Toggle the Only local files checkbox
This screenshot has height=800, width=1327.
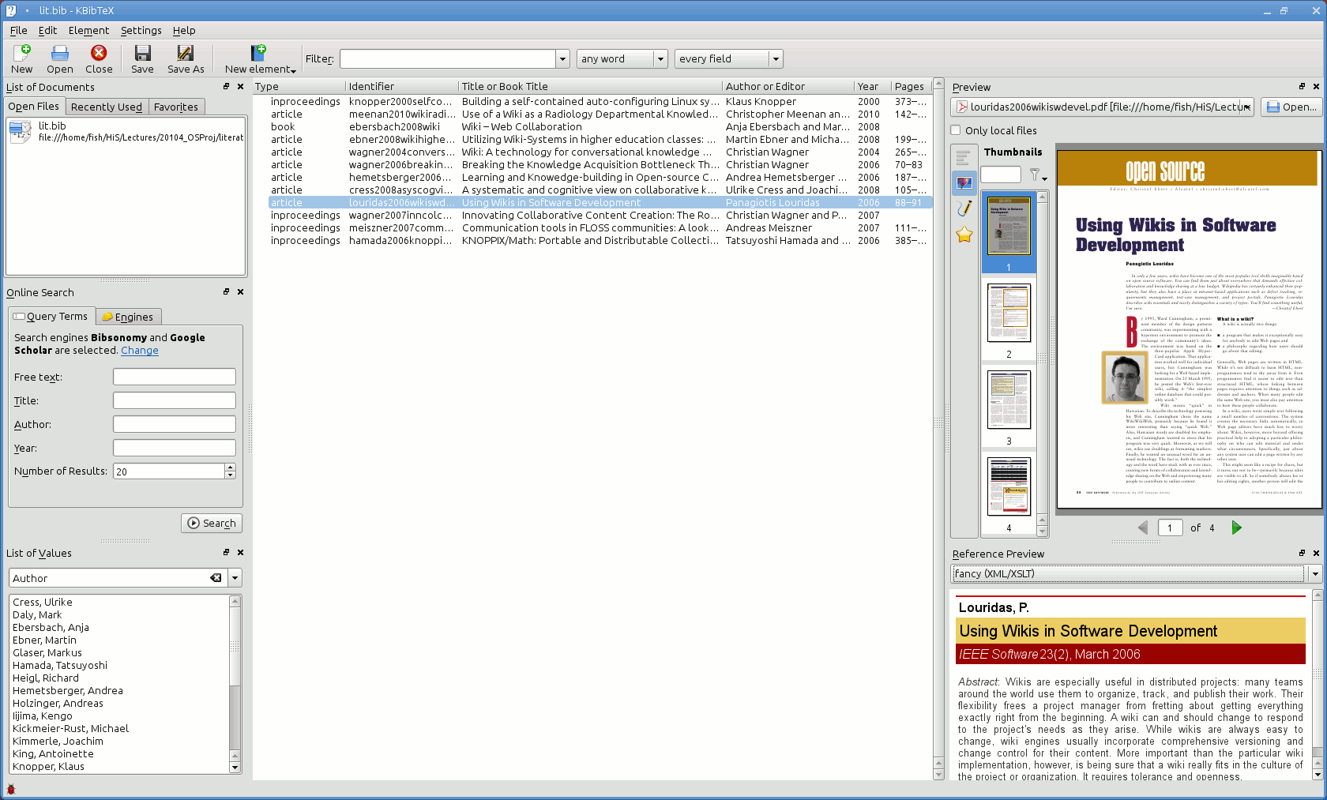956,130
